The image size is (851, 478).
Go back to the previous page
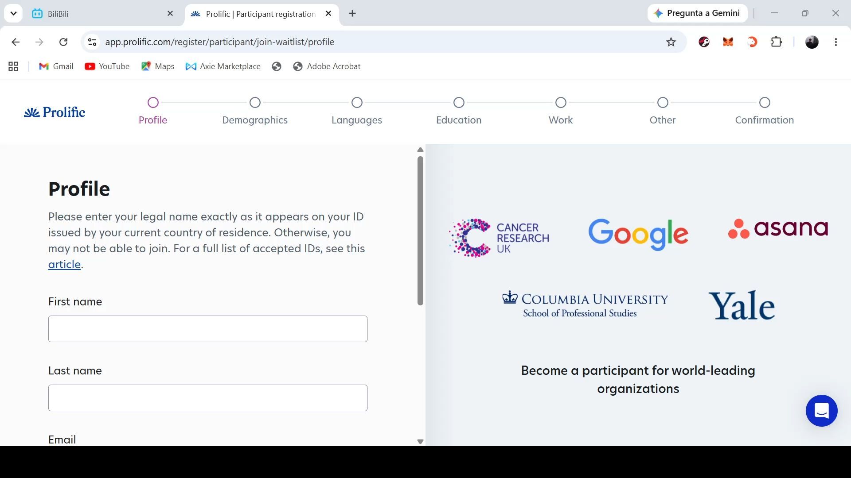[16, 42]
